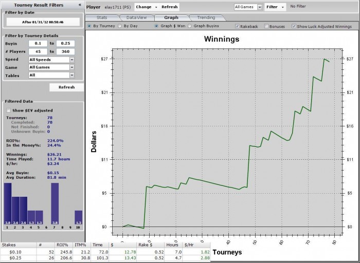Open the DataView tab
360x263 pixels.
[x=136, y=17]
